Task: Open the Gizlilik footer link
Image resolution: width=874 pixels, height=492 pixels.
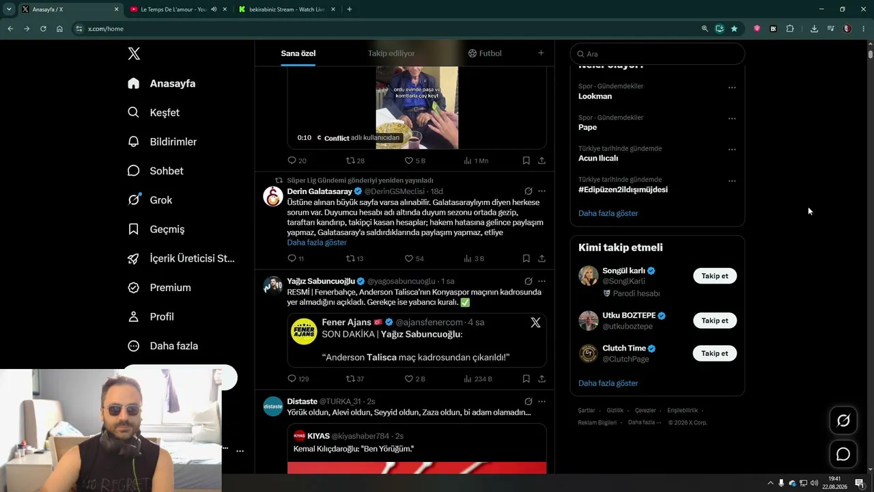Action: (x=615, y=411)
